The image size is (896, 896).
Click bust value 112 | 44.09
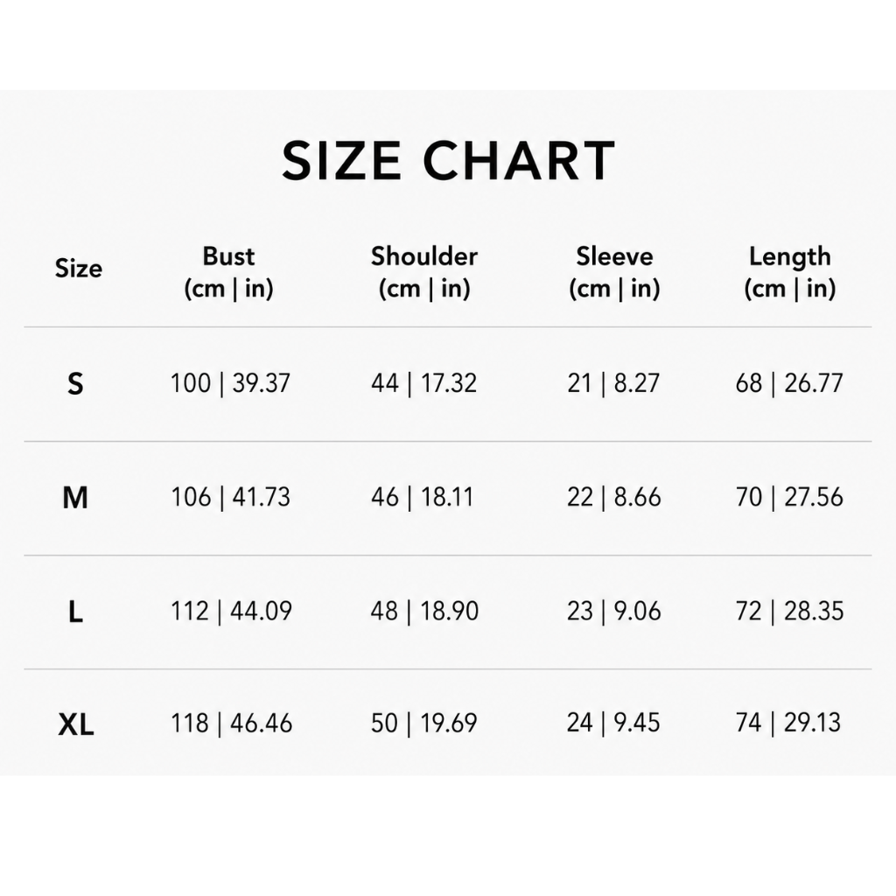pos(231,612)
